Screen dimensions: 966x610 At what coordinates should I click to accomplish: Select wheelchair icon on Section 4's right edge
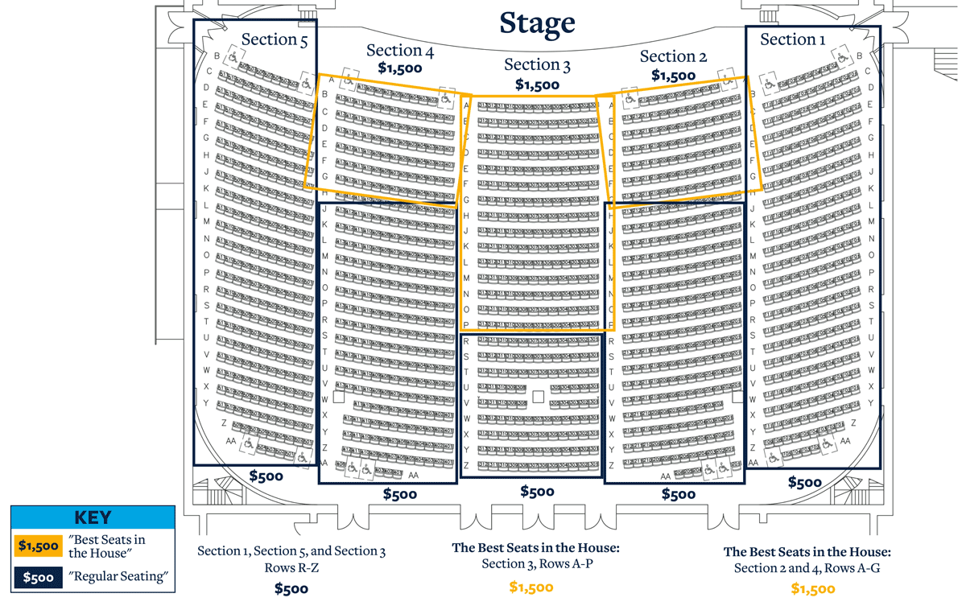pyautogui.click(x=444, y=98)
